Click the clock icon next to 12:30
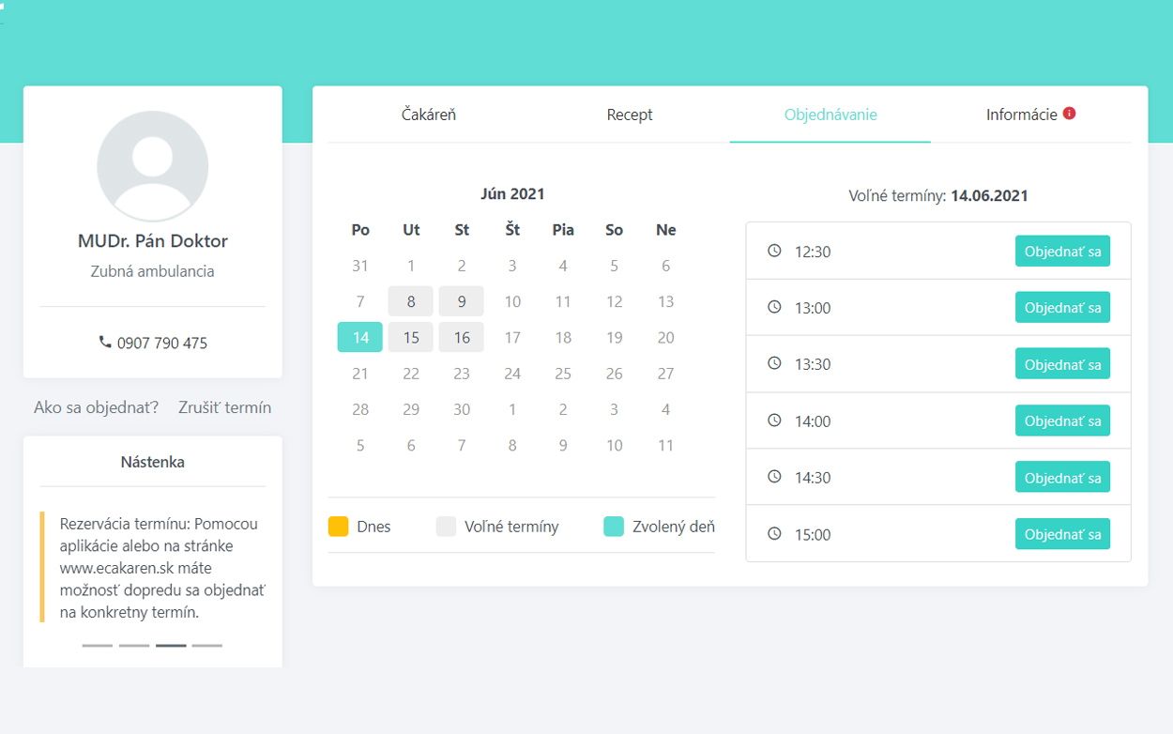The height and width of the screenshot is (734, 1173). (x=774, y=251)
